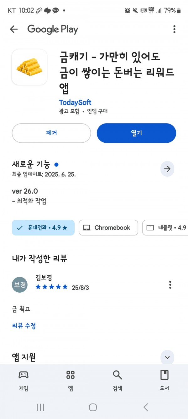Tap the 리뷰 수정 link
The image size is (188, 419).
(24, 326)
